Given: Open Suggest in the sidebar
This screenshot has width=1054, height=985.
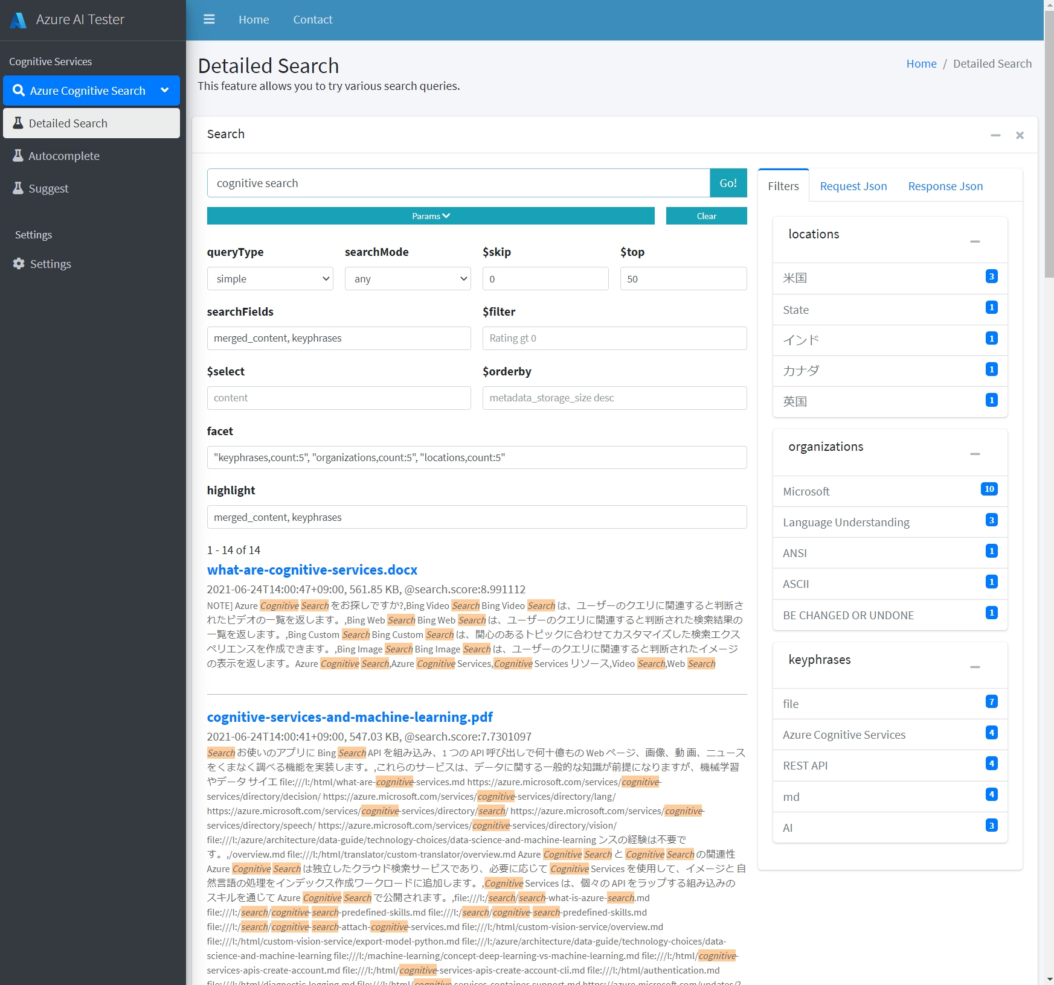Looking at the screenshot, I should coord(92,188).
